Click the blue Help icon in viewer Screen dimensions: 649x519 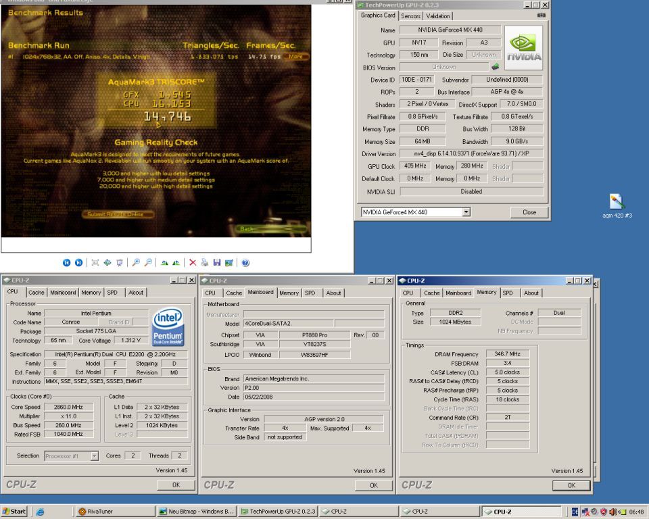tap(245, 262)
